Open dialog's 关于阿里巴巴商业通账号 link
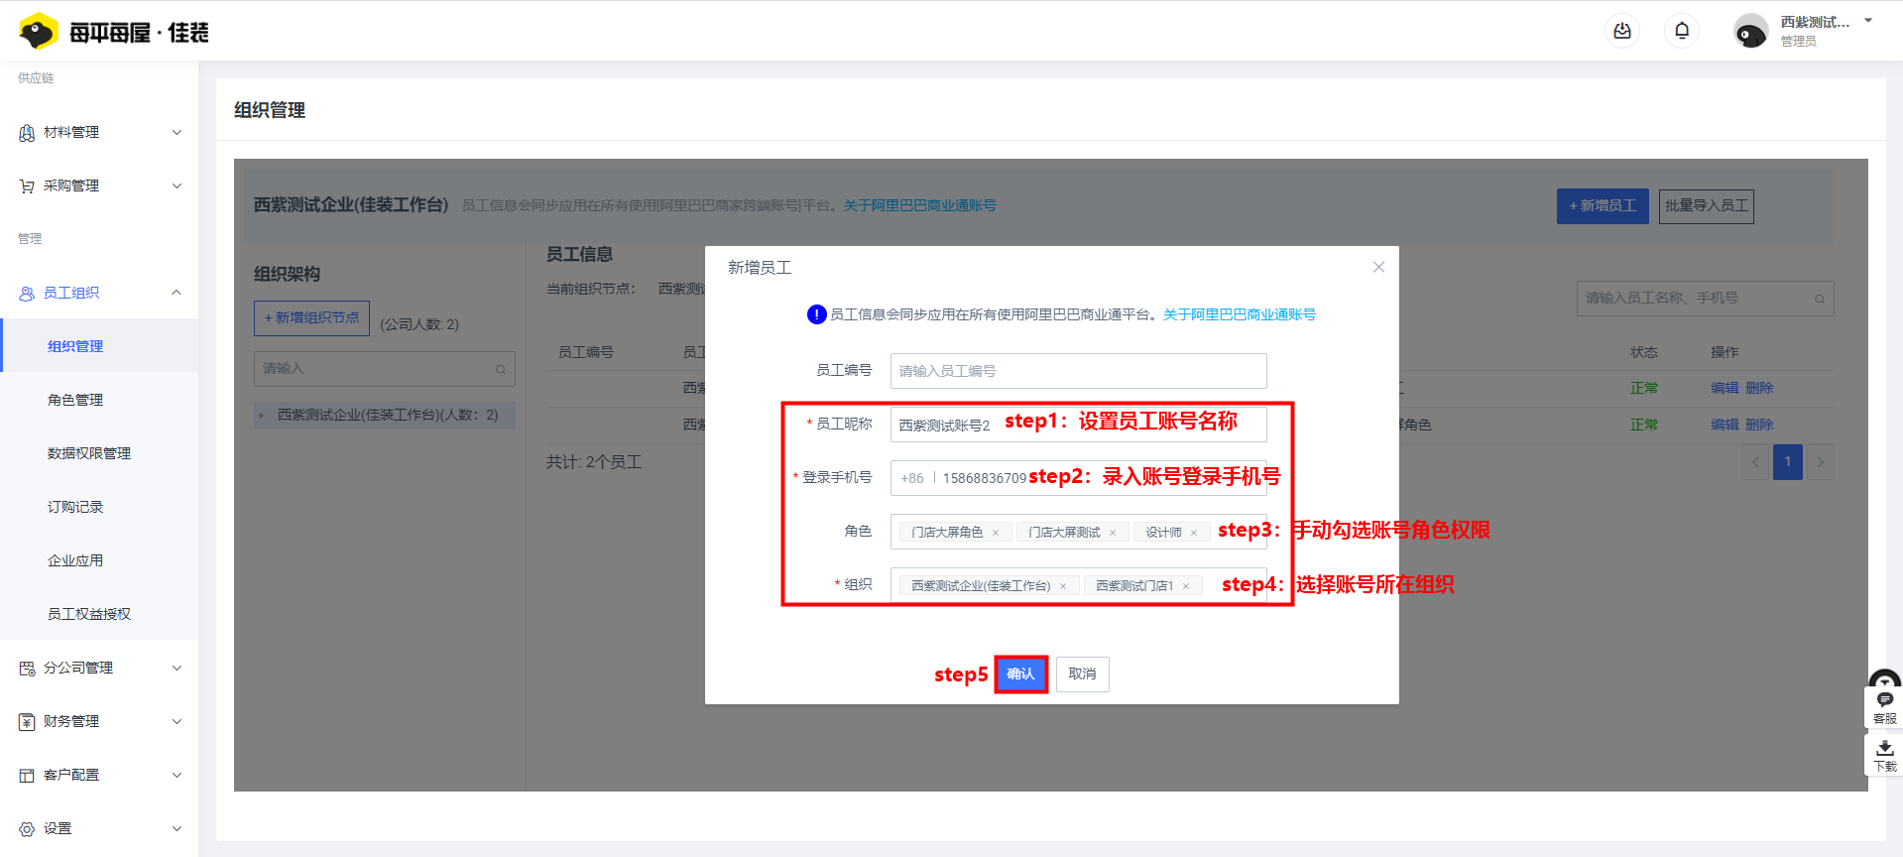The image size is (1903, 857). (1240, 314)
